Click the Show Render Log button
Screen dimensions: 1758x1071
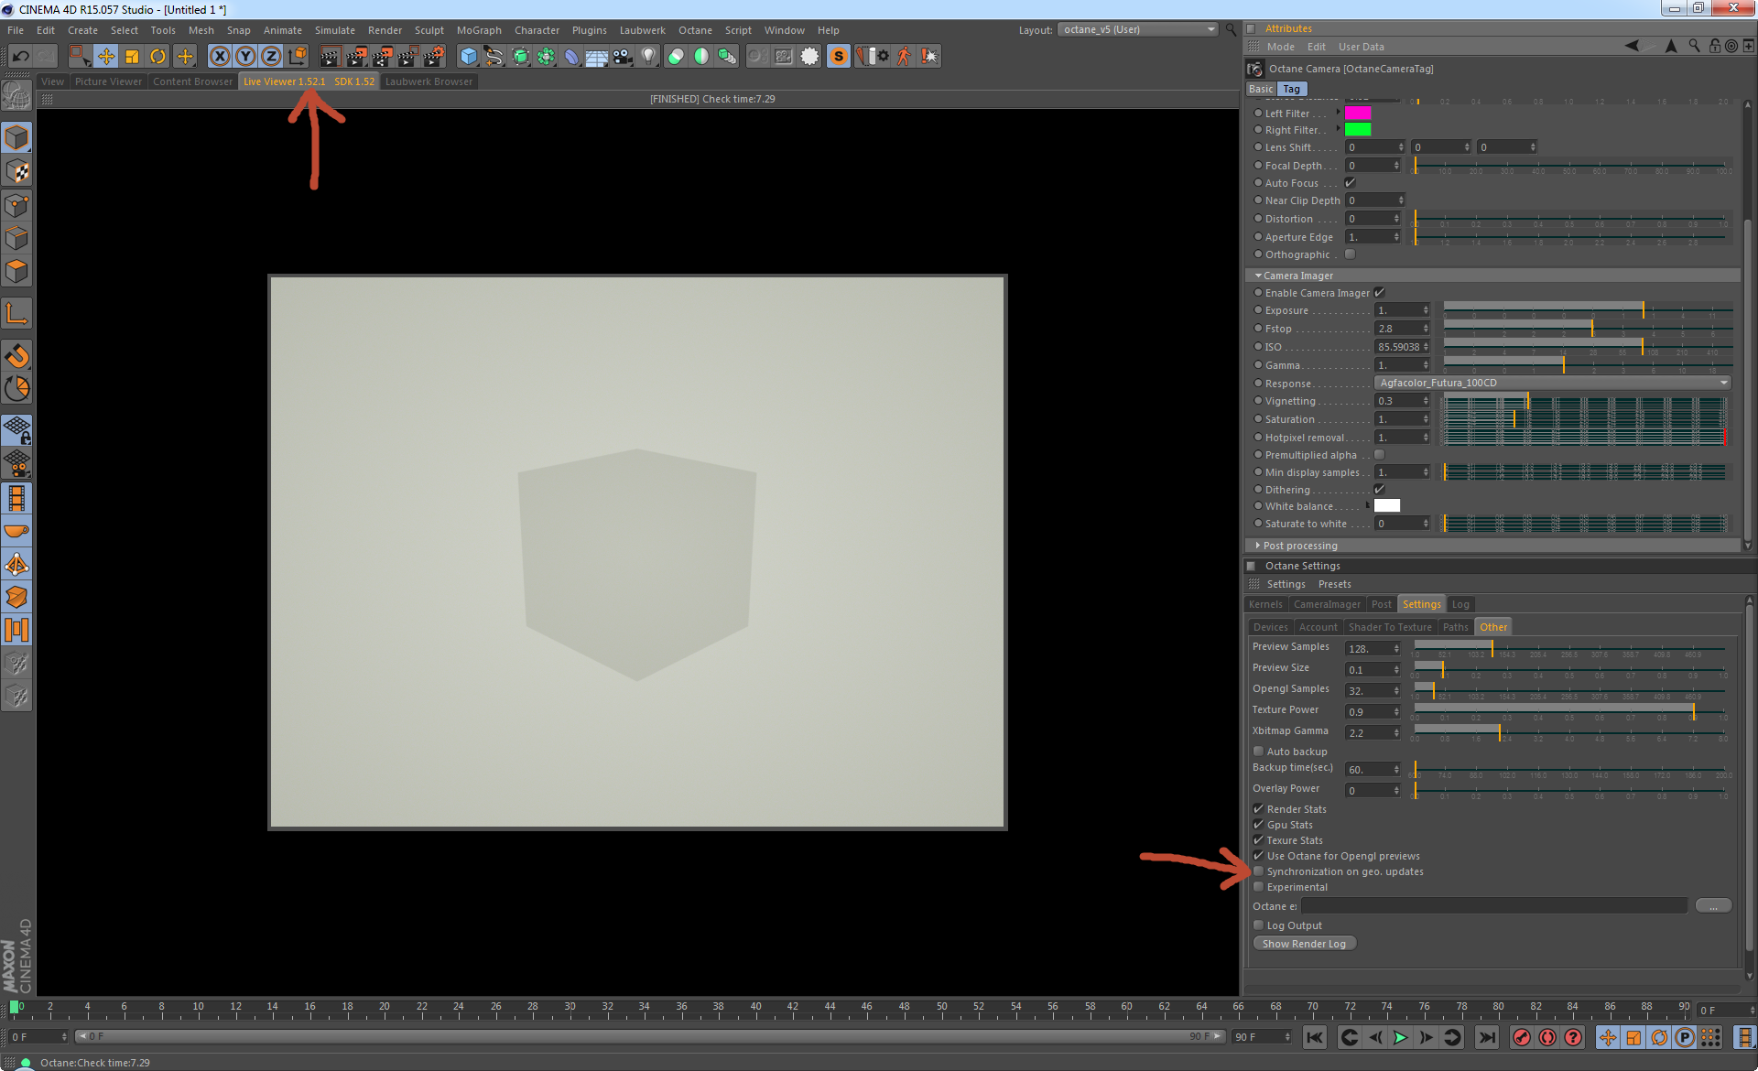click(x=1304, y=944)
